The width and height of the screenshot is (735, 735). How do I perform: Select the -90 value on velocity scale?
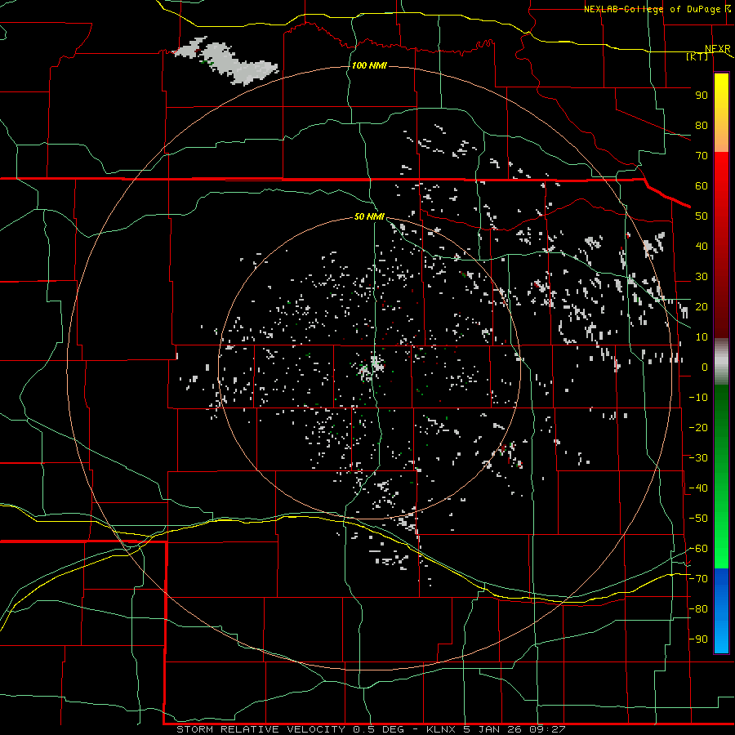pos(698,639)
